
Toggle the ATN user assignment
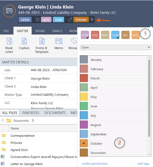(85, 35)
